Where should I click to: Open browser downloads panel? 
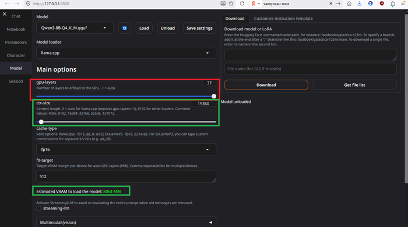click(360, 3)
